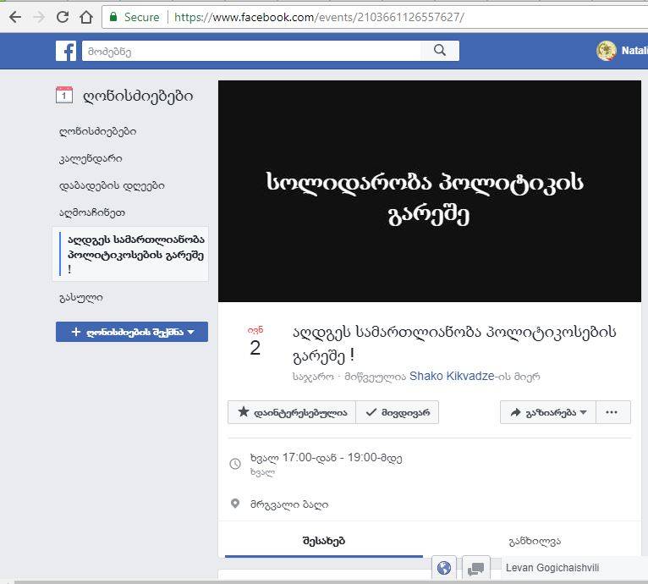Click the calendar events icon in sidebar
648x584 pixels.
(x=64, y=95)
